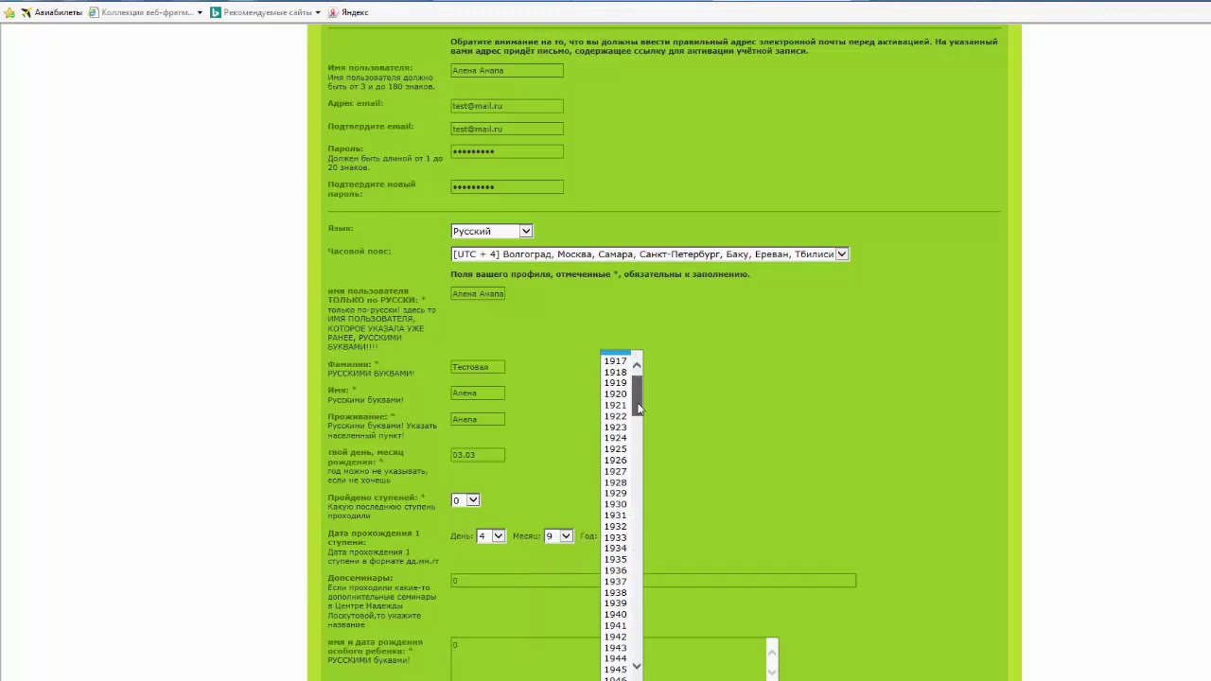This screenshot has height=681, width=1211.
Task: Select year 1940 in the list
Action: [615, 615]
